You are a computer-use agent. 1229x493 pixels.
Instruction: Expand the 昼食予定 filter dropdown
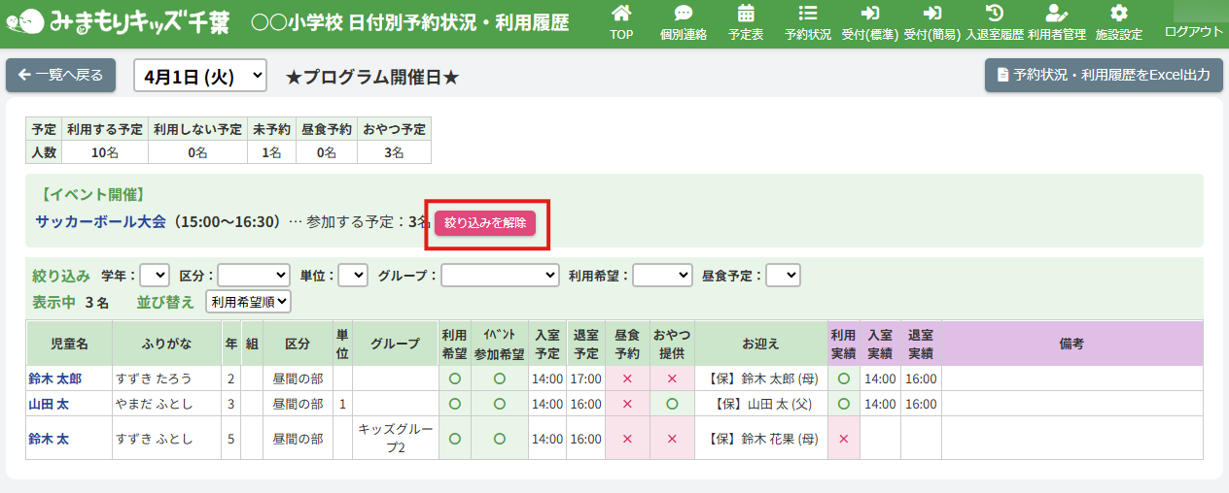[783, 276]
